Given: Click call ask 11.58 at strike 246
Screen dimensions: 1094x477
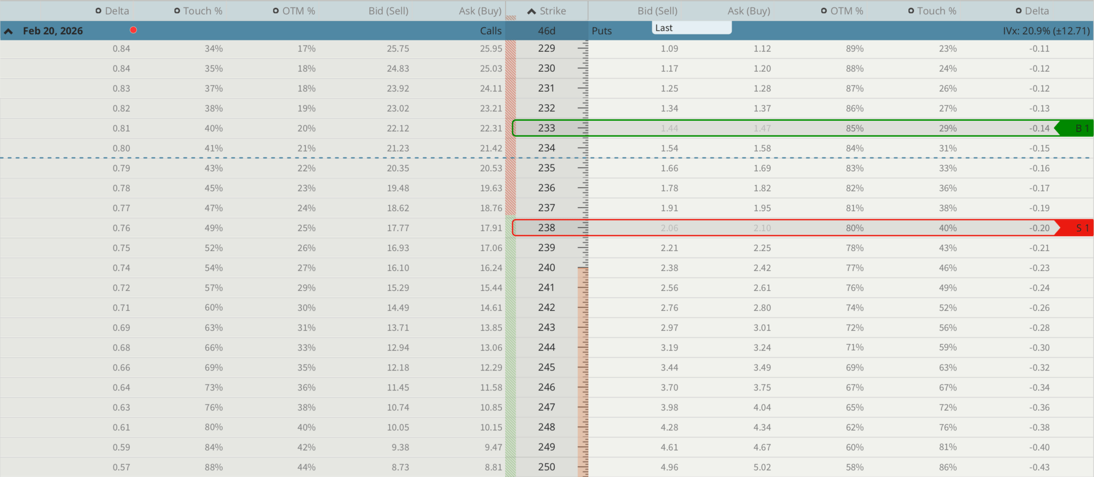Looking at the screenshot, I should pyautogui.click(x=491, y=388).
